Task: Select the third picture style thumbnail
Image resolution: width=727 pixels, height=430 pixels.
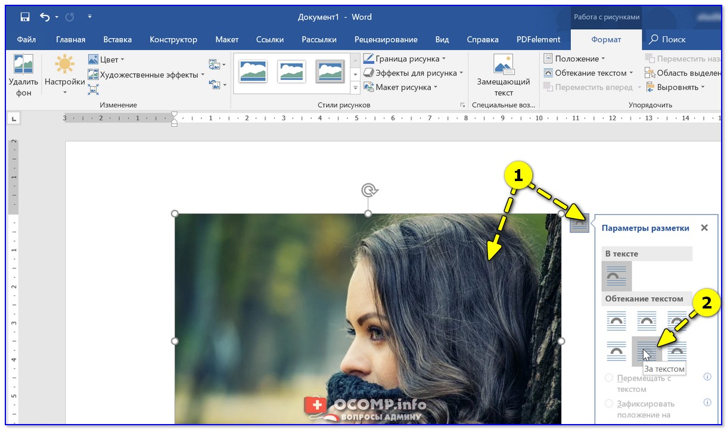Action: click(x=330, y=72)
